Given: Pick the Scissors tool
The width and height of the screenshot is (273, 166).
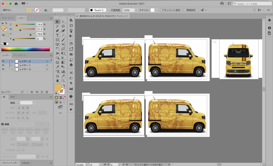Looking at the screenshot, I should click(63, 44).
